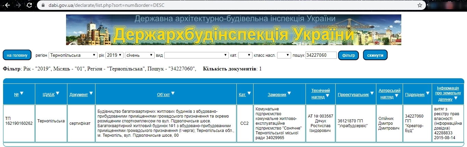The width and height of the screenshot is (467, 147).
Task: Select the Кількість документів: 1 text
Action: click(232, 69)
